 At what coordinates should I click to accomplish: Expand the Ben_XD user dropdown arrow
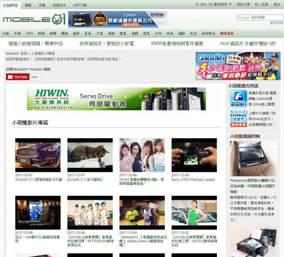pos(230,4)
